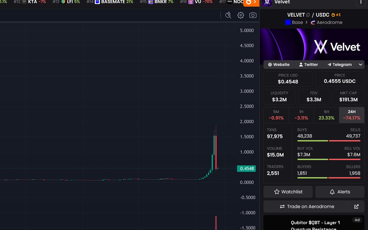Open the BNKR trending ticker
Screen dimensions: 368x230
click(x=157, y=2)
